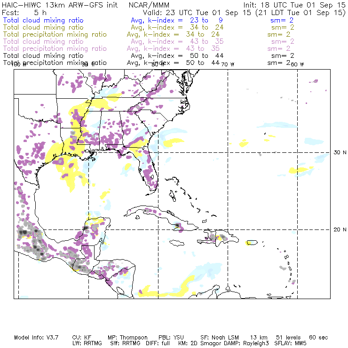
Task: Click the purple 'Total cloud mixing ratio' legend line
Action: point(43,41)
